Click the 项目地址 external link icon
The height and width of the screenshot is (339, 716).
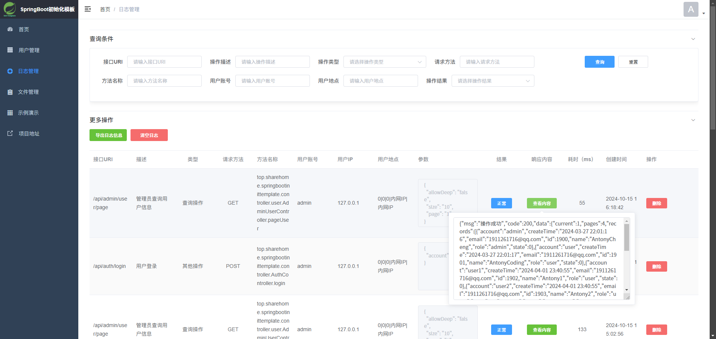[10, 133]
